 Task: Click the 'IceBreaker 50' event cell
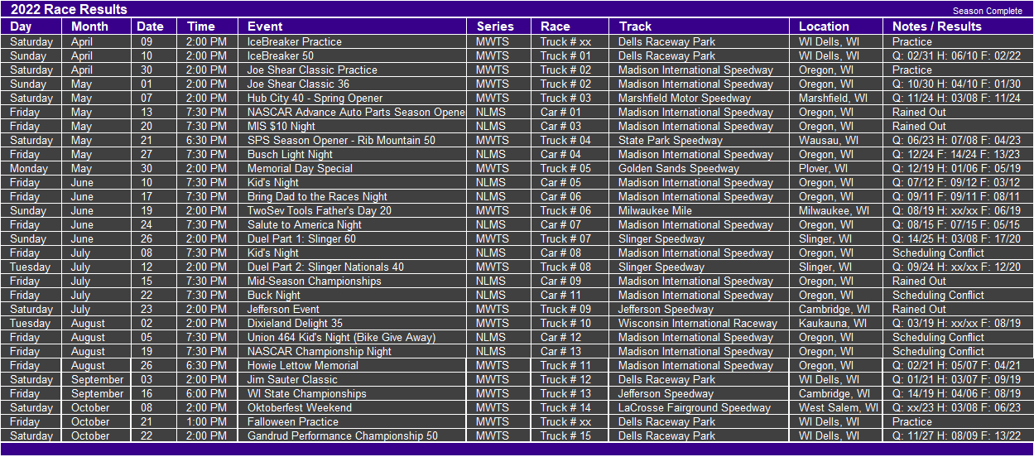pyautogui.click(x=281, y=55)
